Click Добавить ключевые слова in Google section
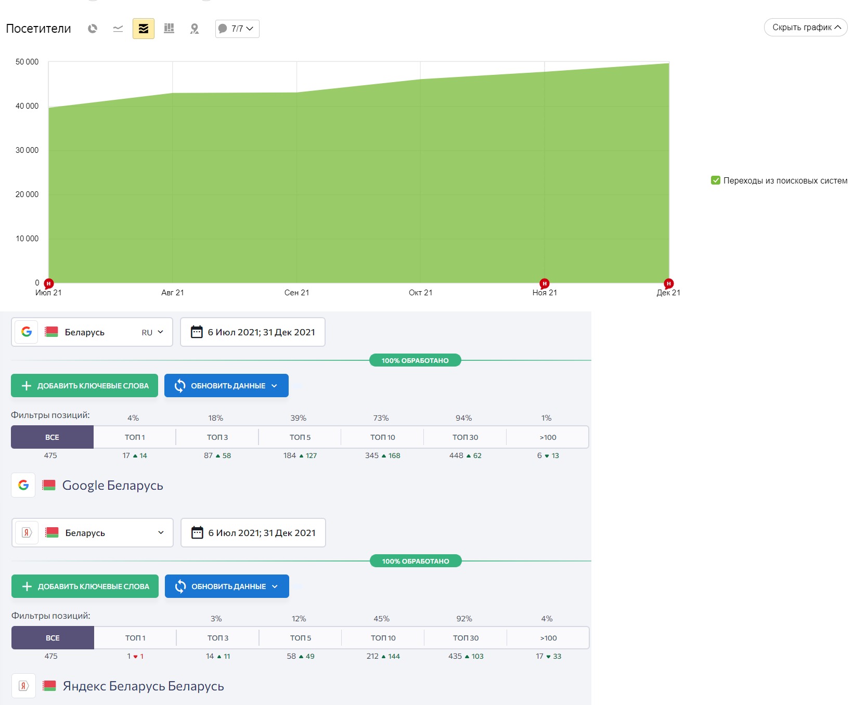Screen dimensions: 853x705 [84, 386]
